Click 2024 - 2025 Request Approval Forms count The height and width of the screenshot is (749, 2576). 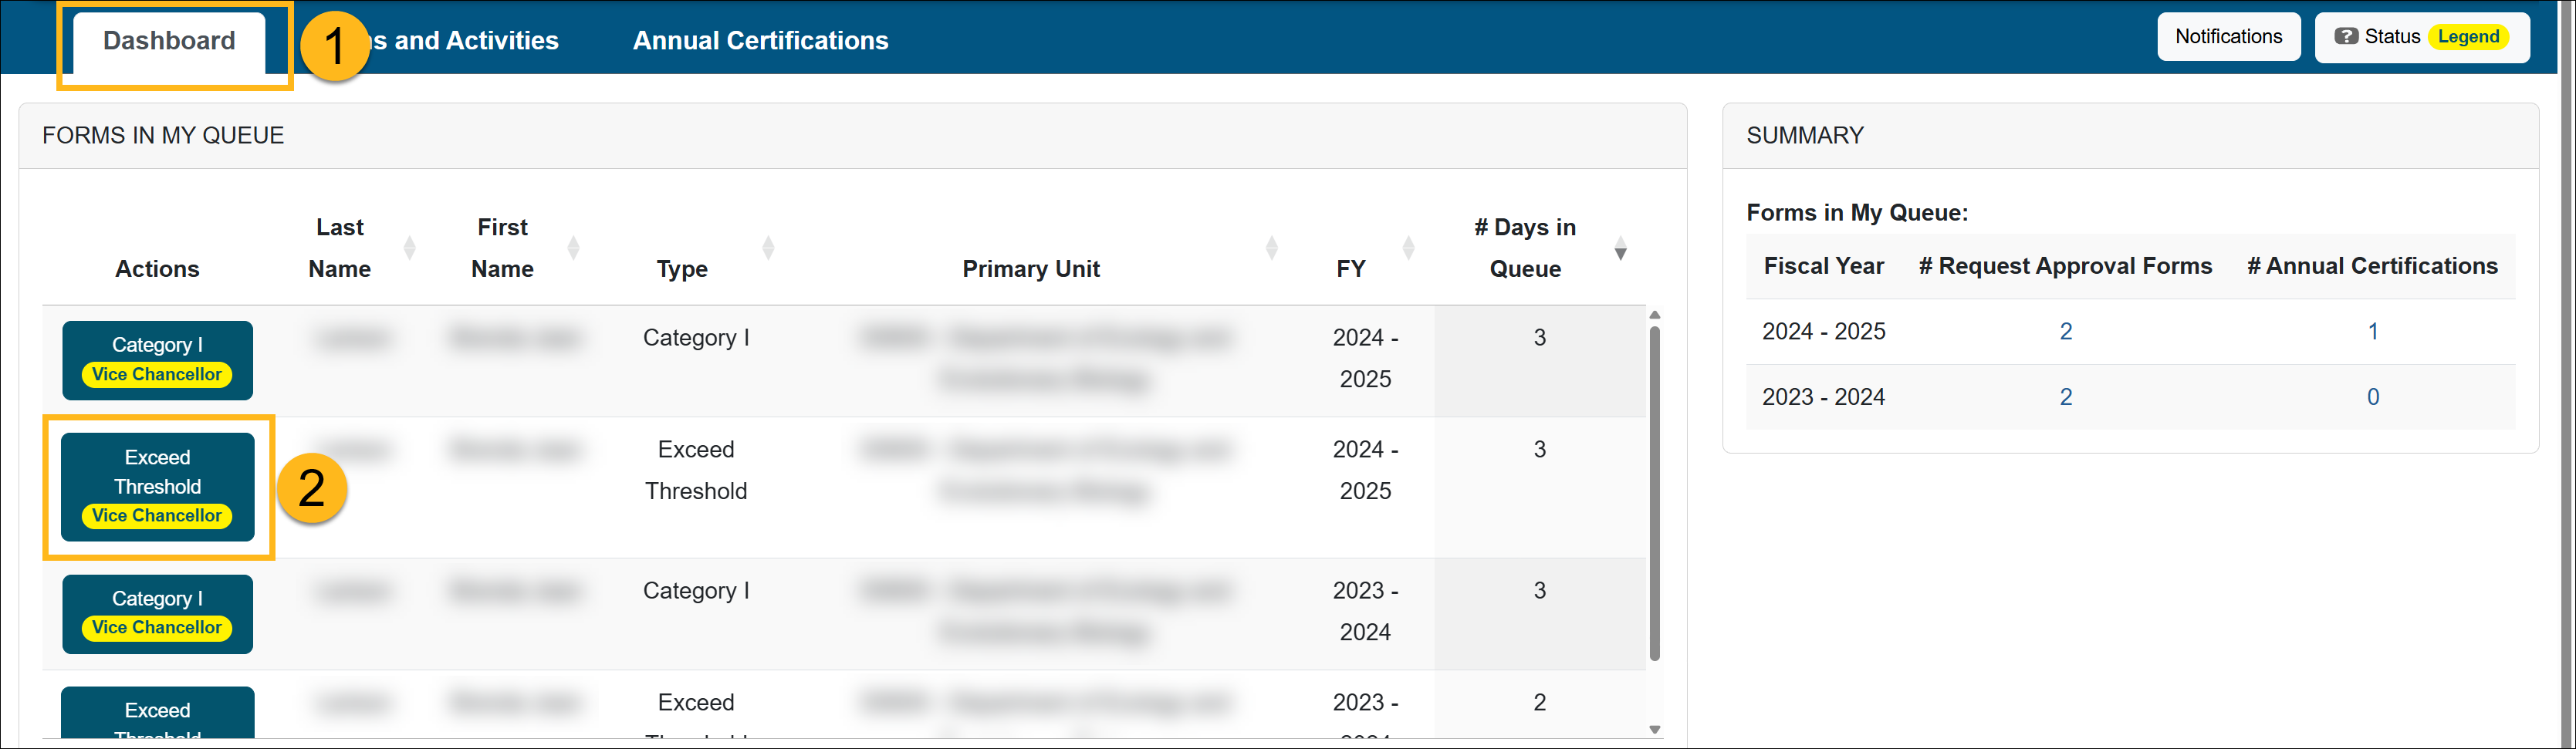pos(2065,332)
